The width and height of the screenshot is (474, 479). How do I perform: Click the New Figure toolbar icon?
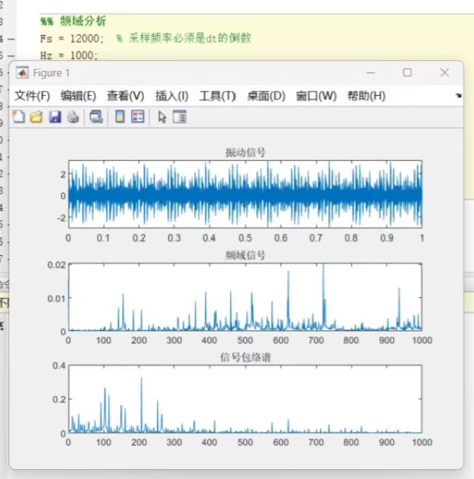point(18,117)
